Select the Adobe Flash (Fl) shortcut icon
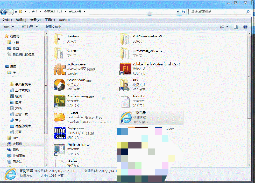The height and width of the screenshot is (183, 255). pyautogui.click(x=125, y=69)
